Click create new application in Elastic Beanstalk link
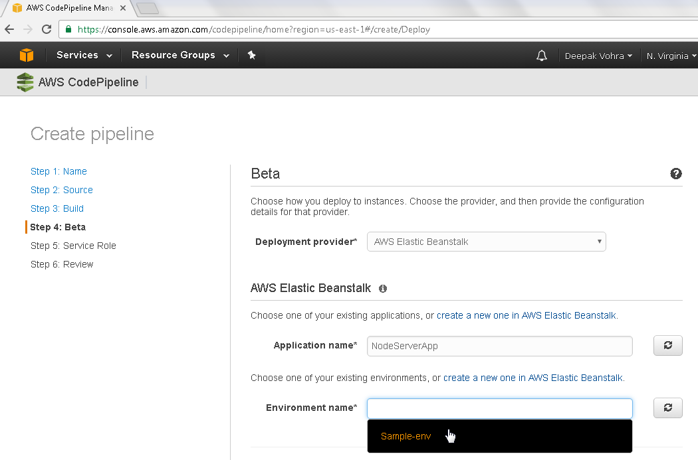 click(x=526, y=315)
